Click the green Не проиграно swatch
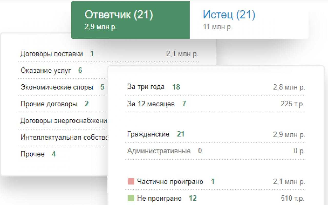 click(x=131, y=198)
